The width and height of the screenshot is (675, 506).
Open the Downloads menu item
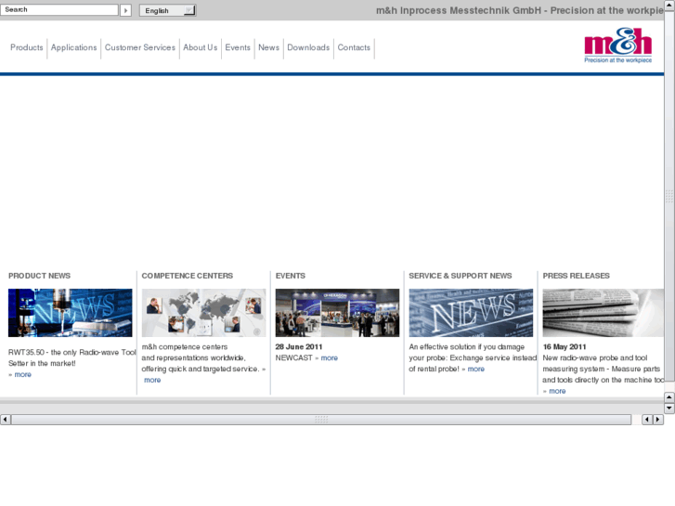click(308, 47)
